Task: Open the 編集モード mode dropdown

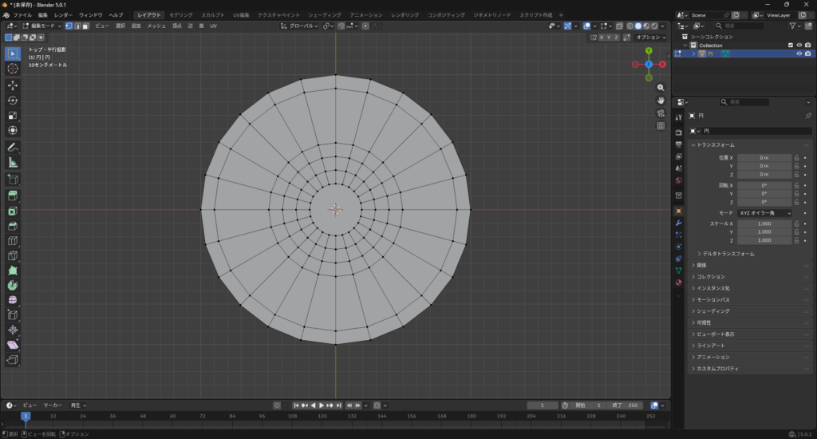Action: pyautogui.click(x=40, y=26)
